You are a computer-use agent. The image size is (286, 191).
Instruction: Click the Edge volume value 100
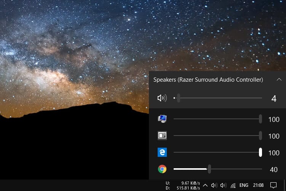point(274,153)
